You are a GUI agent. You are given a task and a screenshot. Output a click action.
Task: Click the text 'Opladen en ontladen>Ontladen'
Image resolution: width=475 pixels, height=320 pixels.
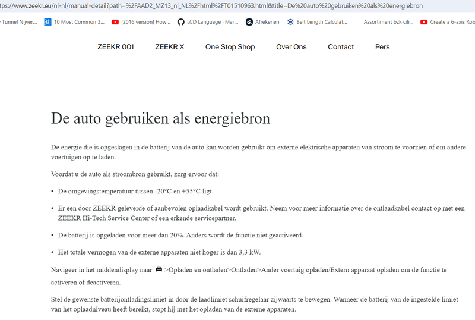pos(213,269)
